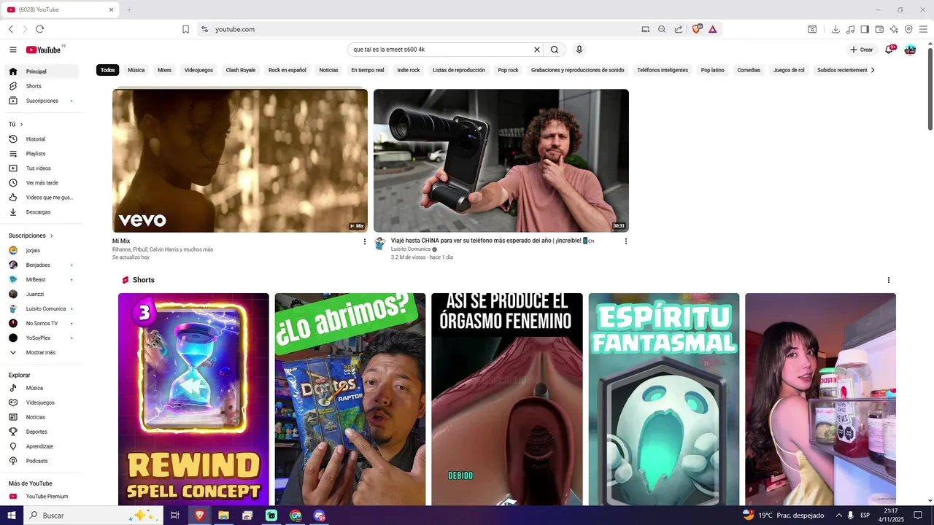934x525 pixels.
Task: Click the YouTube logo
Action: [44, 50]
